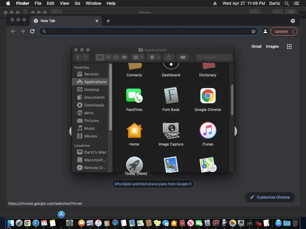The width and height of the screenshot is (306, 229).
Task: Open Finder from the Dock
Action: pos(11,223)
